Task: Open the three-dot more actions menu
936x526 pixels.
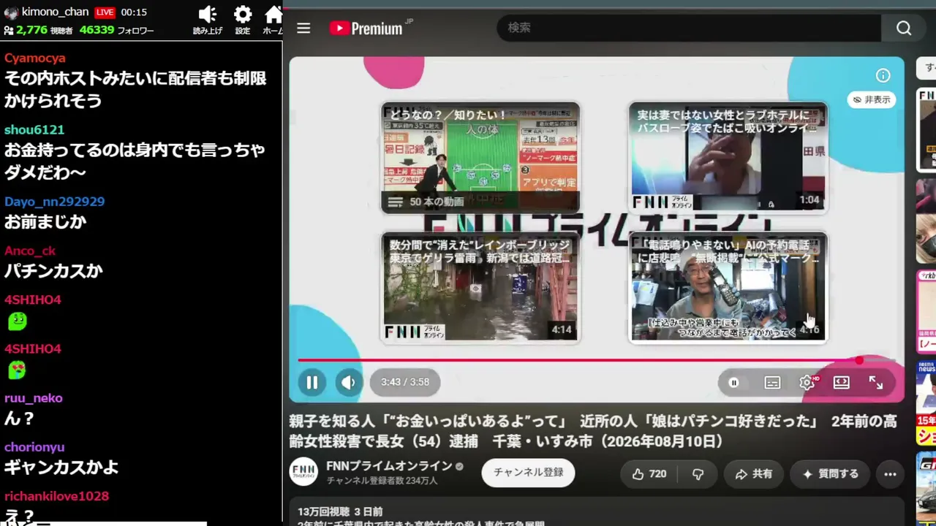Action: (890, 474)
